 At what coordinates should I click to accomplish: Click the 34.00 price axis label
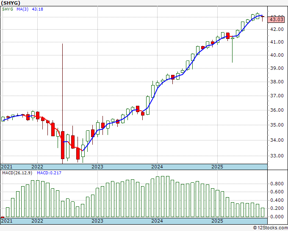click(x=277, y=140)
